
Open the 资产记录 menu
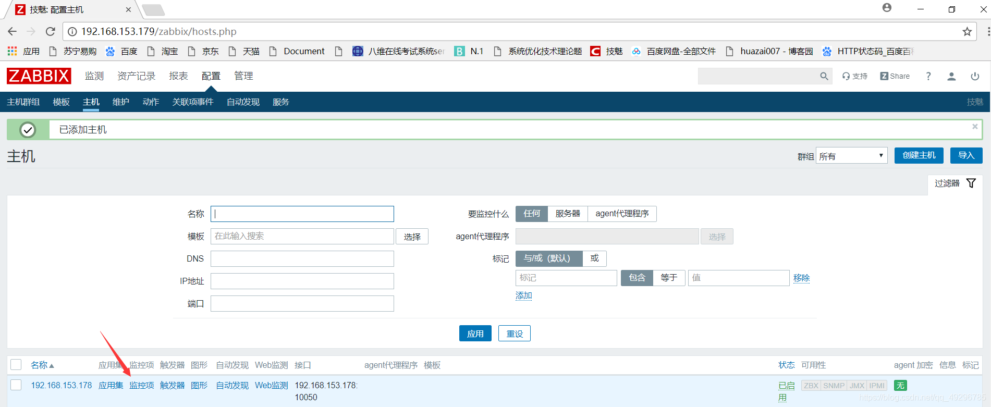137,76
